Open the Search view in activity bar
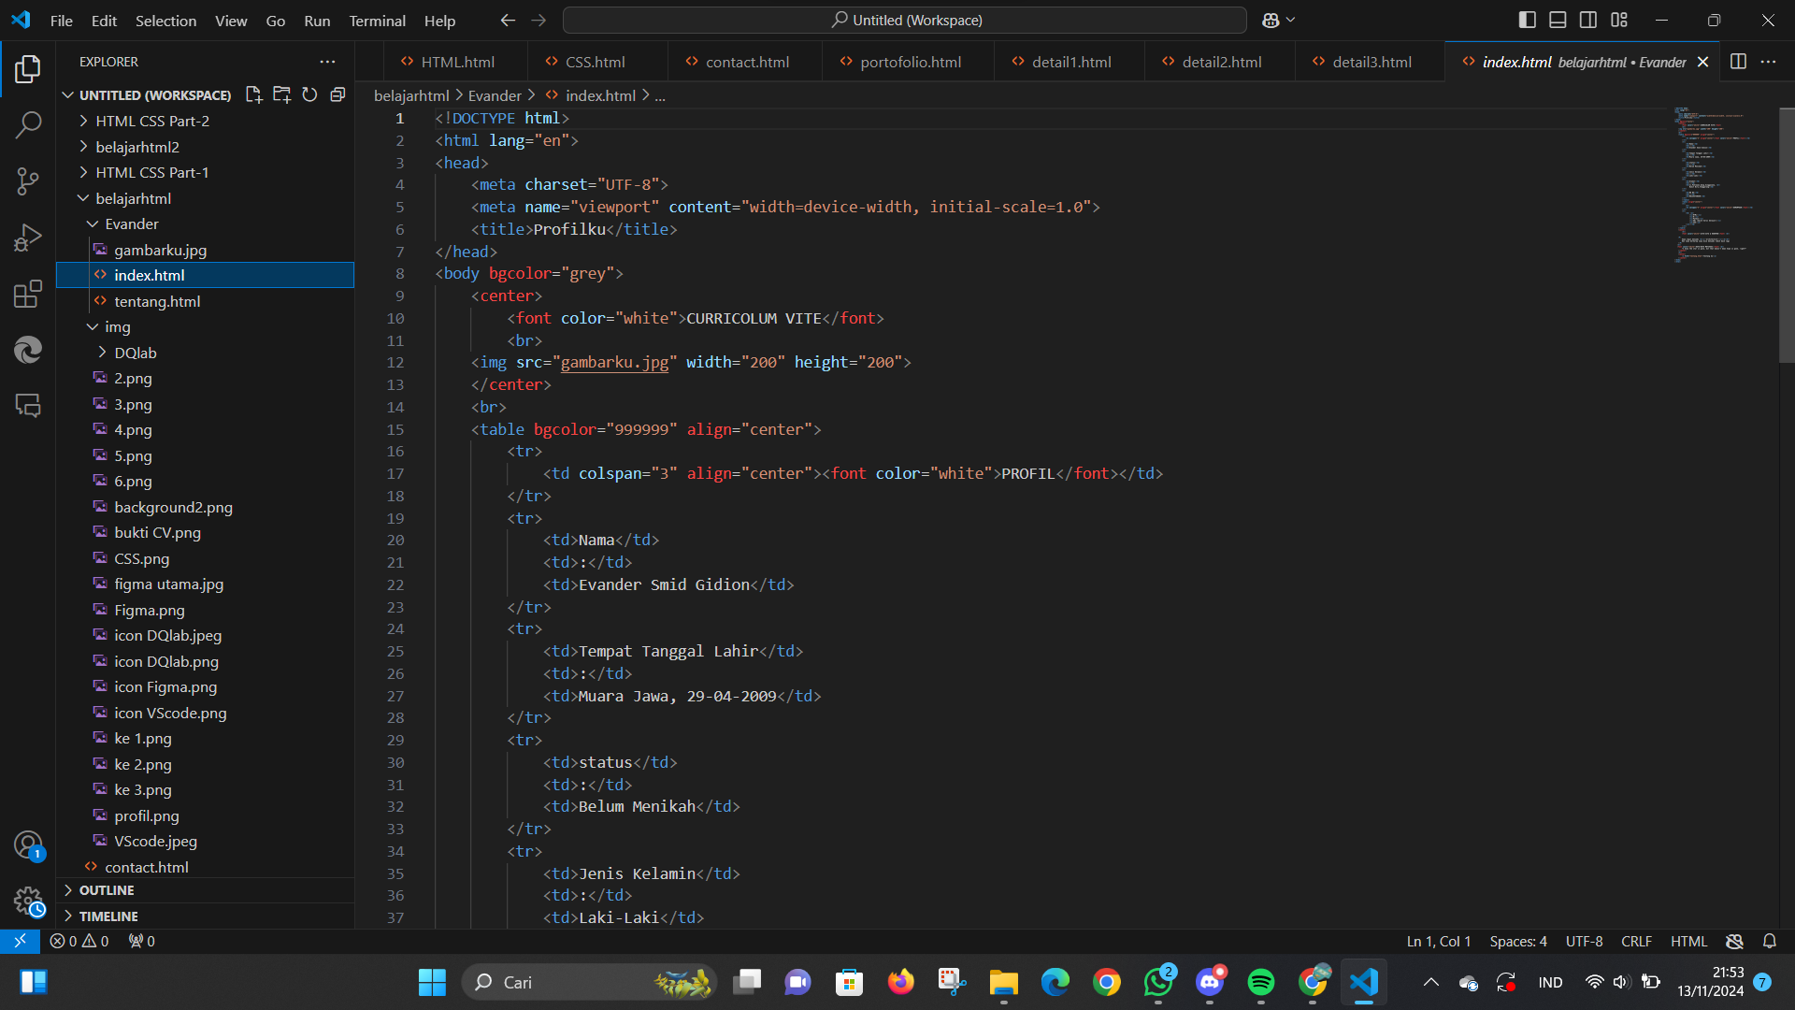 pos(28,124)
